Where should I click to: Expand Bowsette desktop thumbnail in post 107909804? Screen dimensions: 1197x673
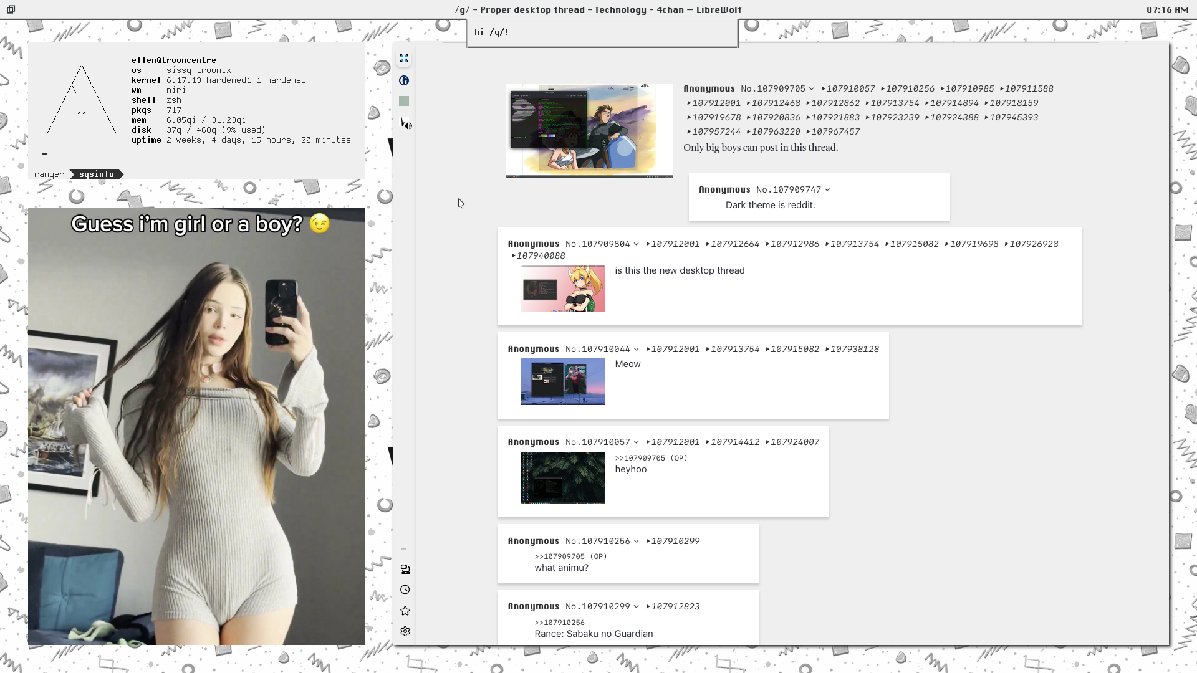(562, 289)
